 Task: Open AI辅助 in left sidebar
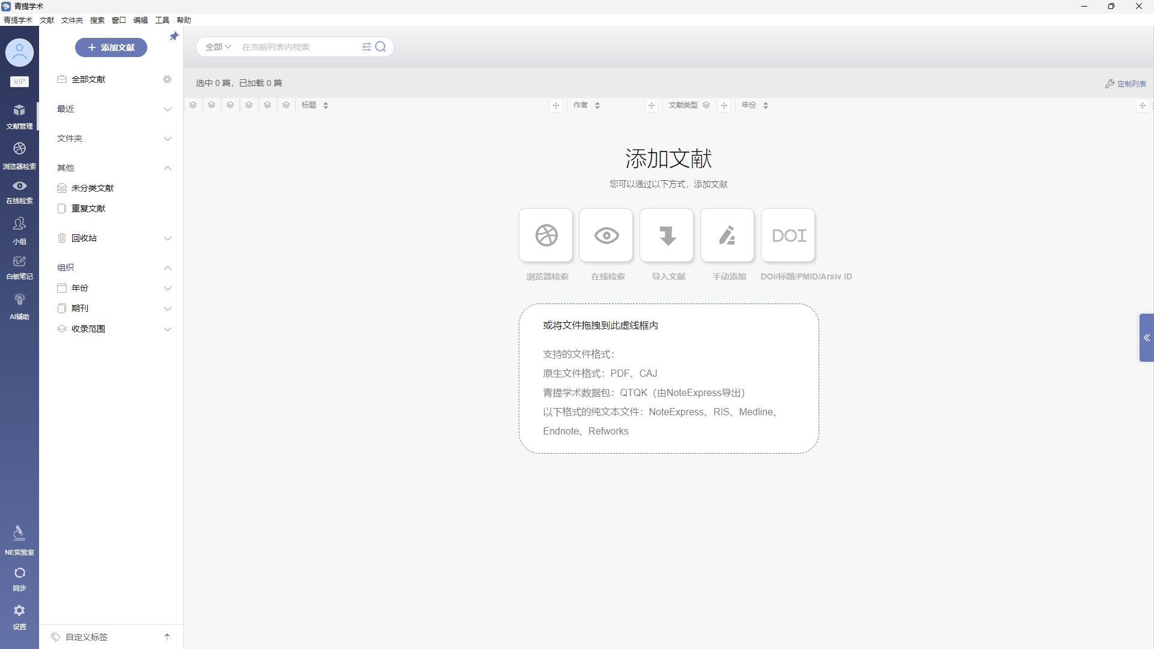click(x=19, y=305)
